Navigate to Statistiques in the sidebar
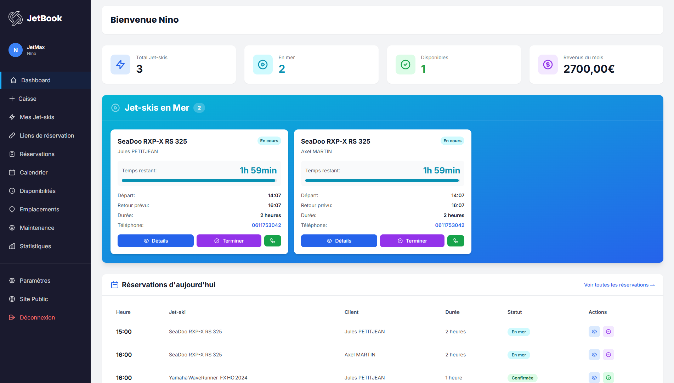 point(35,246)
